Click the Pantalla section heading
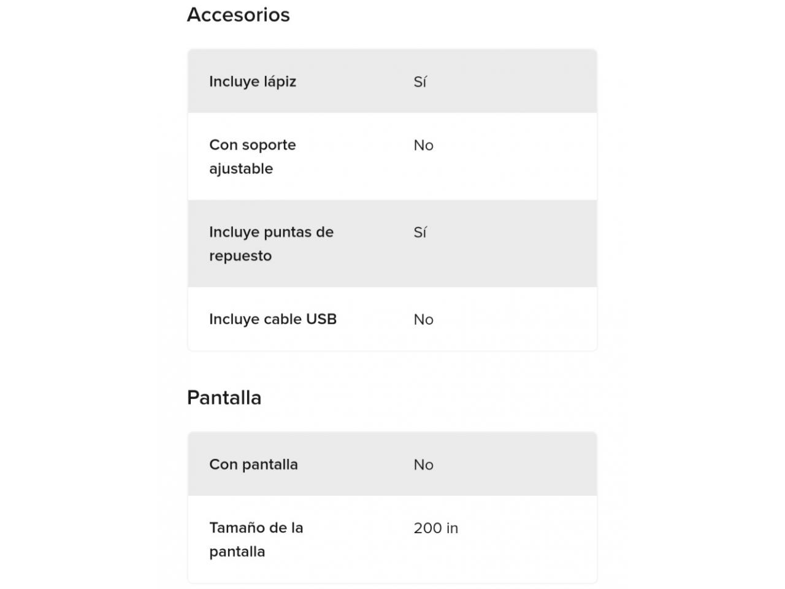This screenshot has width=785, height=589. click(224, 398)
